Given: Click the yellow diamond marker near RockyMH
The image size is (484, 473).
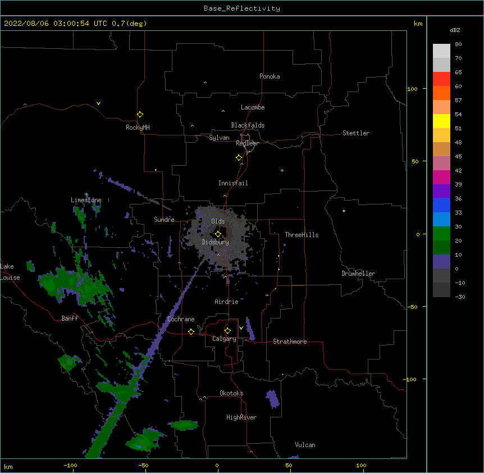Looking at the screenshot, I should (140, 115).
